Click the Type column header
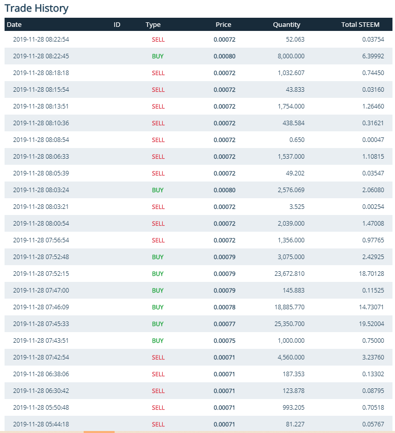The image size is (395, 433). pos(153,24)
